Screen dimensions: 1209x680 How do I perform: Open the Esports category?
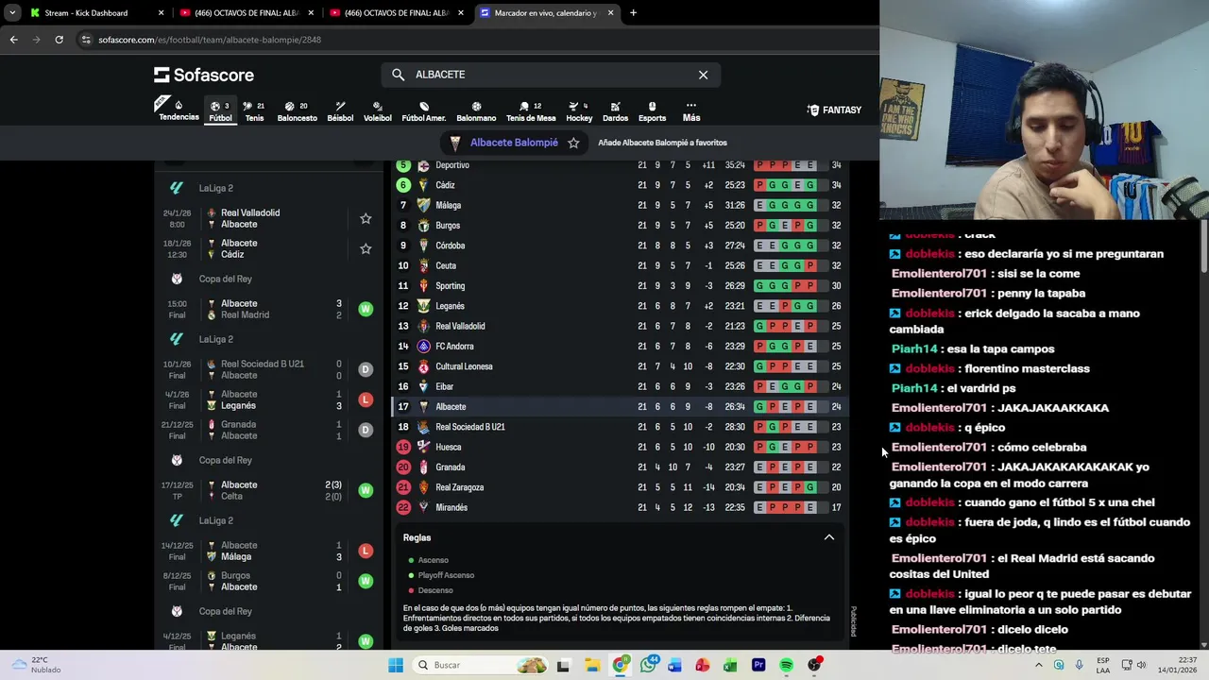[x=652, y=111]
